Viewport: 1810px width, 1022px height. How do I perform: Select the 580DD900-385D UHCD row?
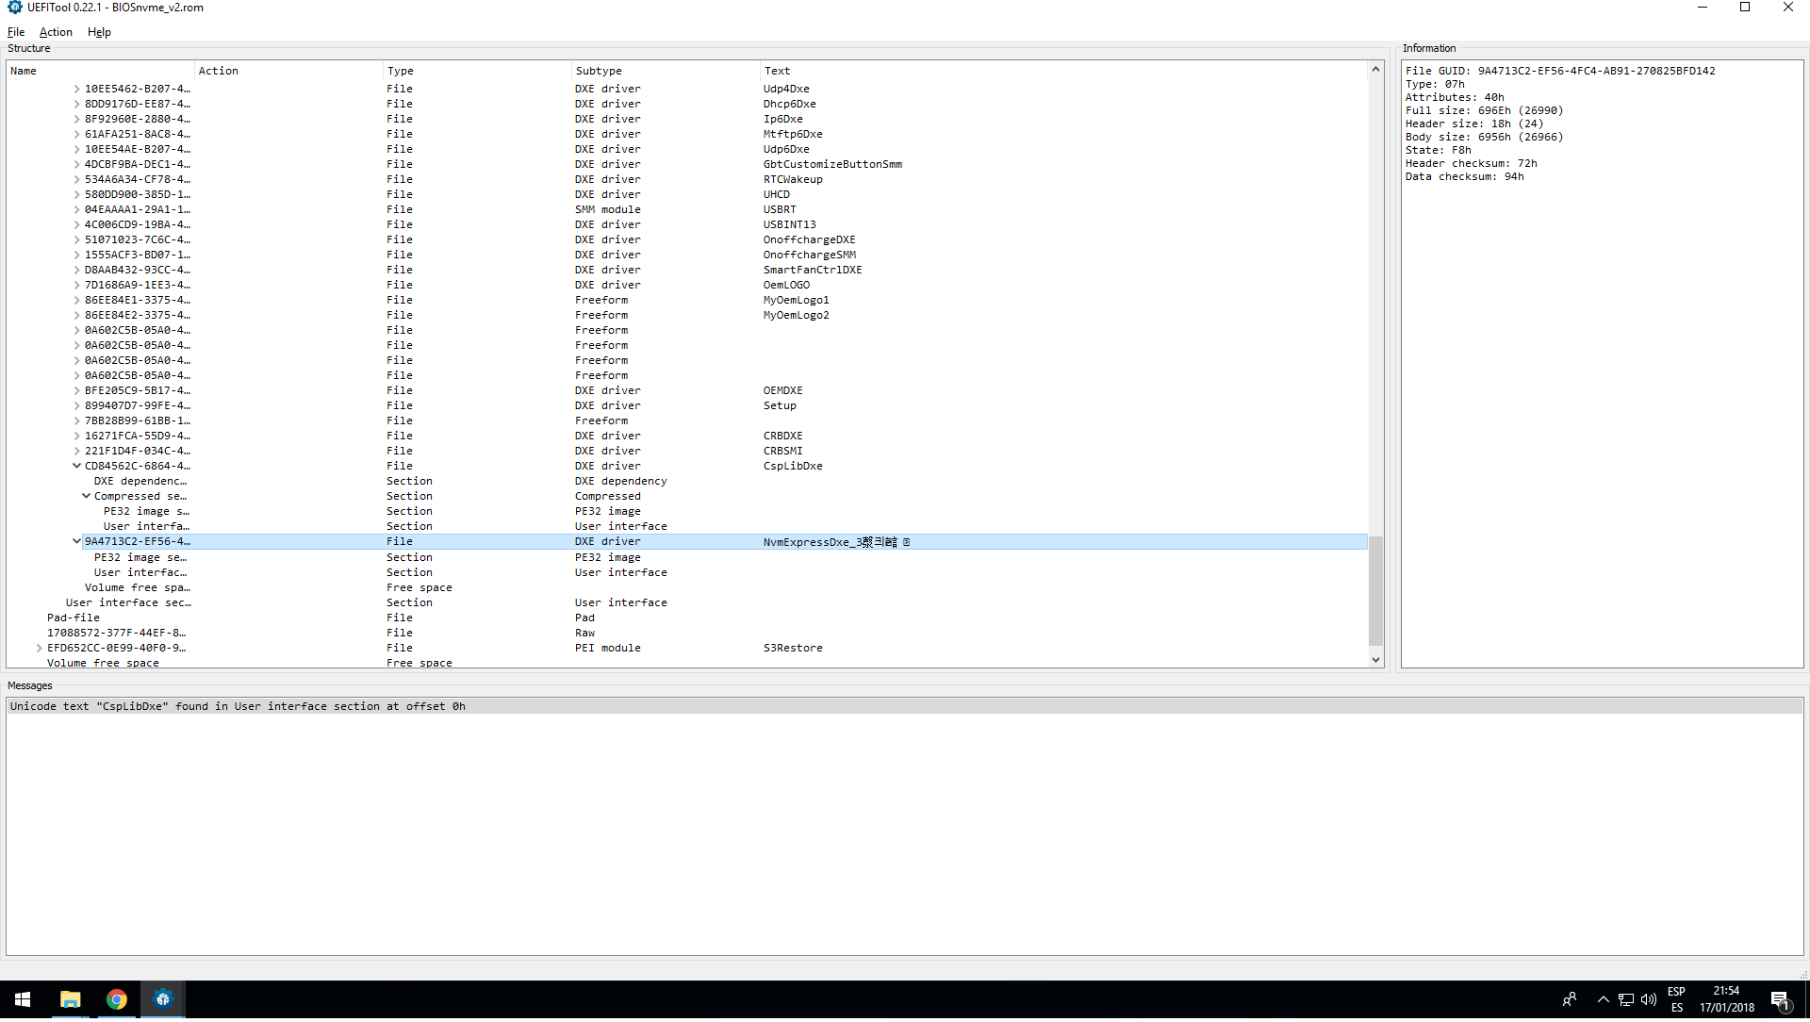tap(687, 195)
